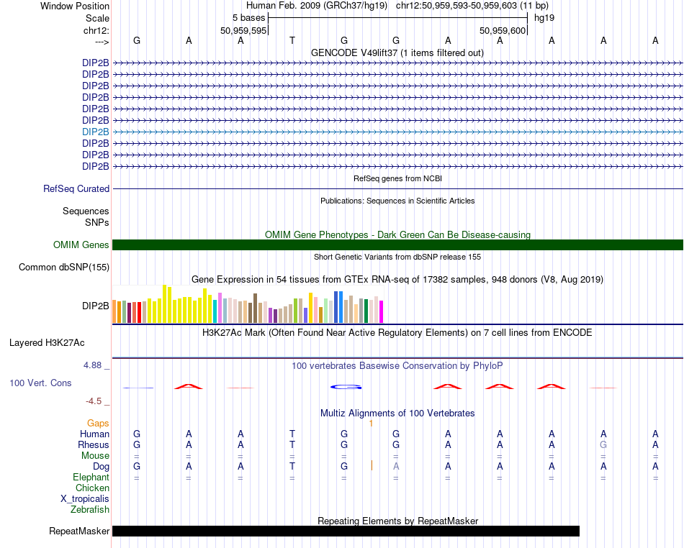Viewport: 684px width, 548px height.
Task: Click the 100 Vert. Cons label
Action: coord(40,383)
